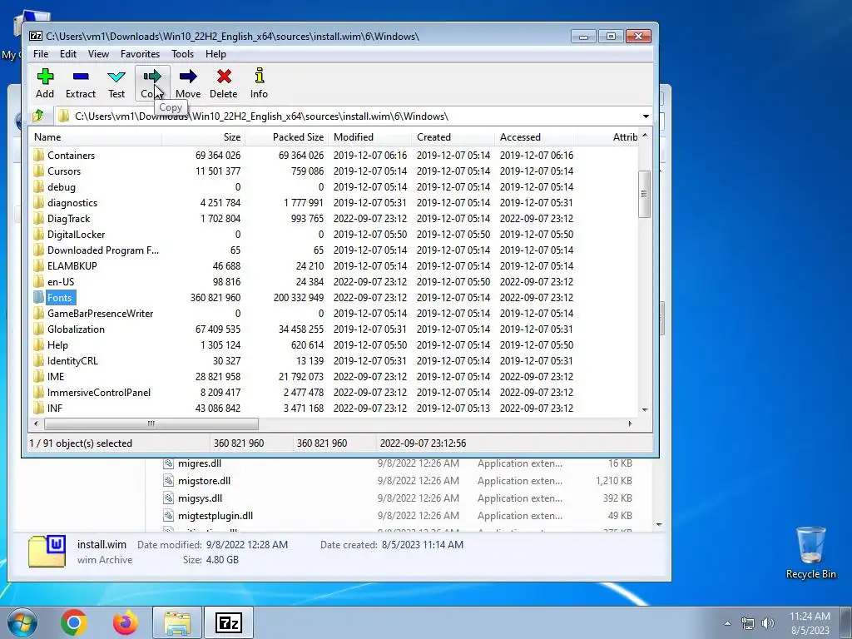The height and width of the screenshot is (639, 852).
Task: Select the Cursors folder icon
Action: (38, 171)
